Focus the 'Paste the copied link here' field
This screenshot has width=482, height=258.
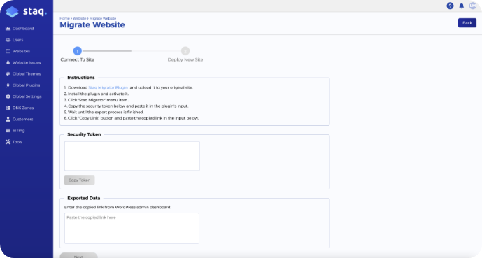point(132,228)
